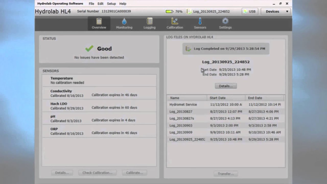Click the USB connection button
The width and height of the screenshot is (327, 184).
coord(250,11)
